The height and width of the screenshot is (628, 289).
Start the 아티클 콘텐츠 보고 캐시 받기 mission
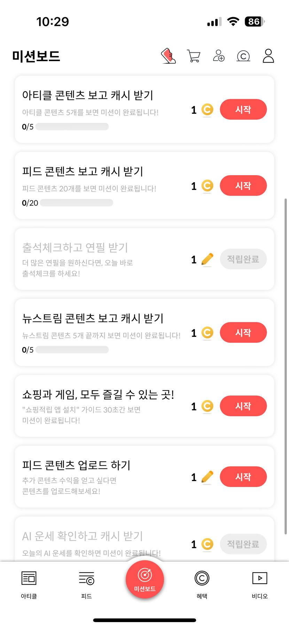[243, 110]
